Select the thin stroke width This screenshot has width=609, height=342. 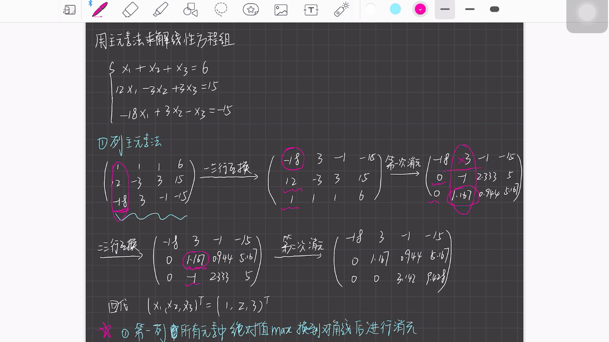[x=469, y=8]
